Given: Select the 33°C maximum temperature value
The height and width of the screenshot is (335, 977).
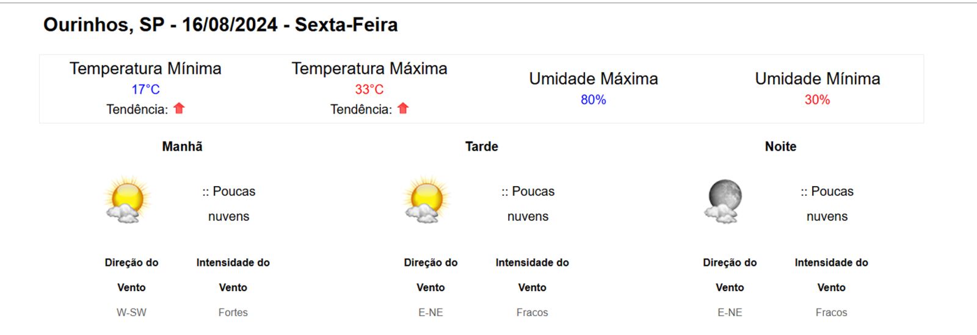Looking at the screenshot, I should click(369, 89).
